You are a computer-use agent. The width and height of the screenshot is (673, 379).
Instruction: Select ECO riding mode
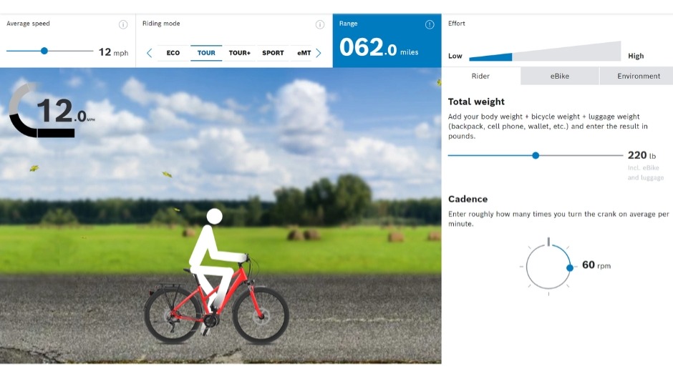click(173, 53)
